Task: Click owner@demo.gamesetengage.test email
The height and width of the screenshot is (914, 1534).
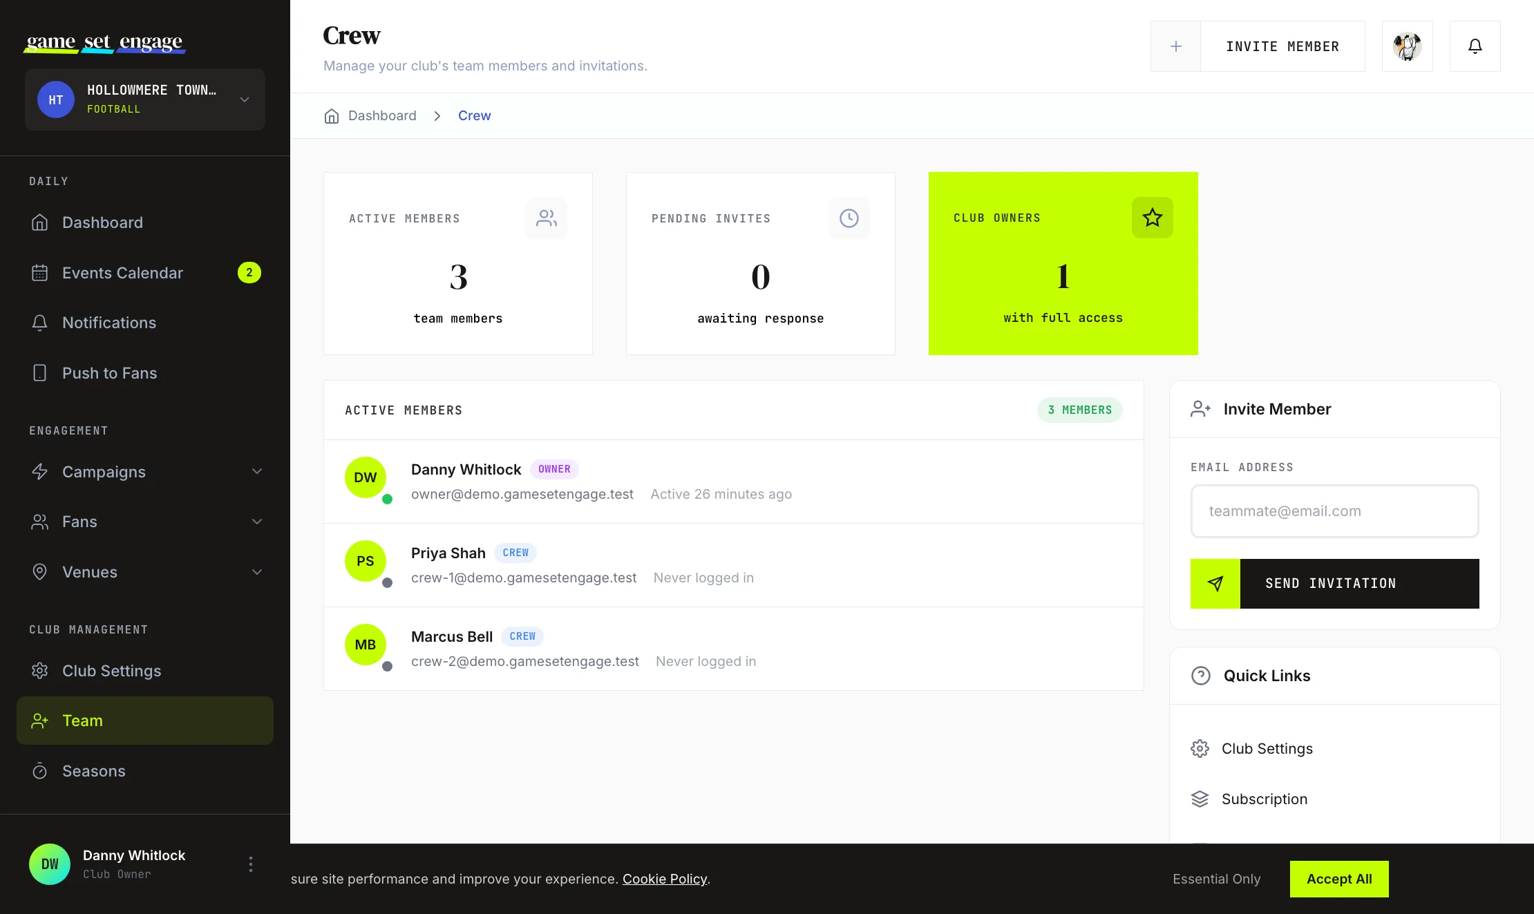Action: [x=522, y=495]
